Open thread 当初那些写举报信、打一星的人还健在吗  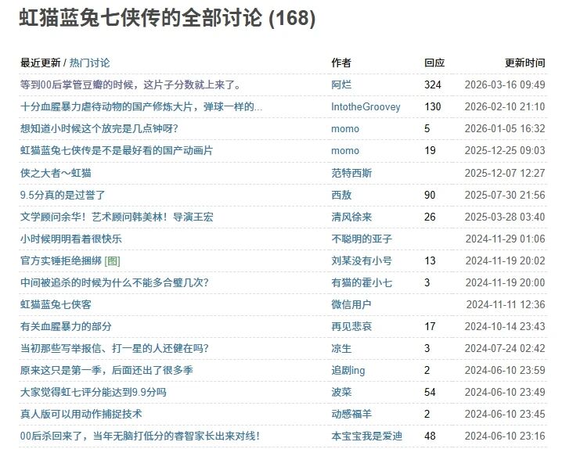[114, 348]
